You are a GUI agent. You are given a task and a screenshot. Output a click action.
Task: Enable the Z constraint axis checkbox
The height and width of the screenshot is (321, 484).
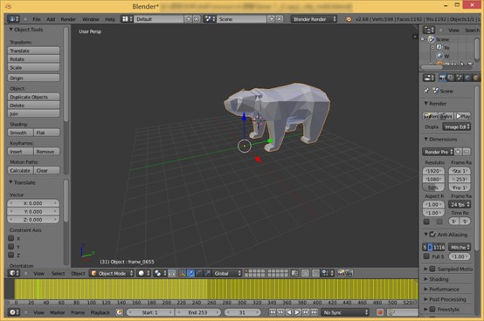[x=11, y=255]
